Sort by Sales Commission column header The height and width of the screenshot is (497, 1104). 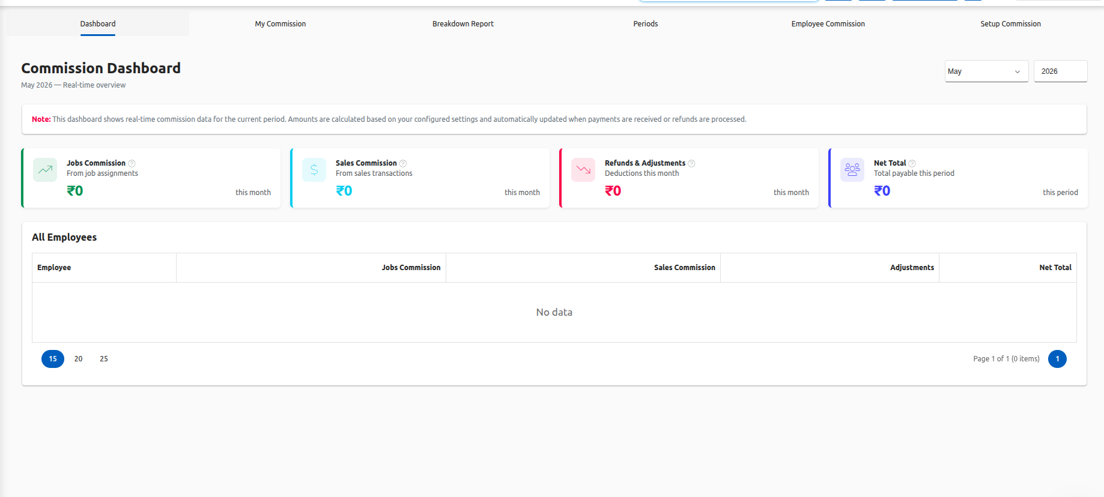583,268
